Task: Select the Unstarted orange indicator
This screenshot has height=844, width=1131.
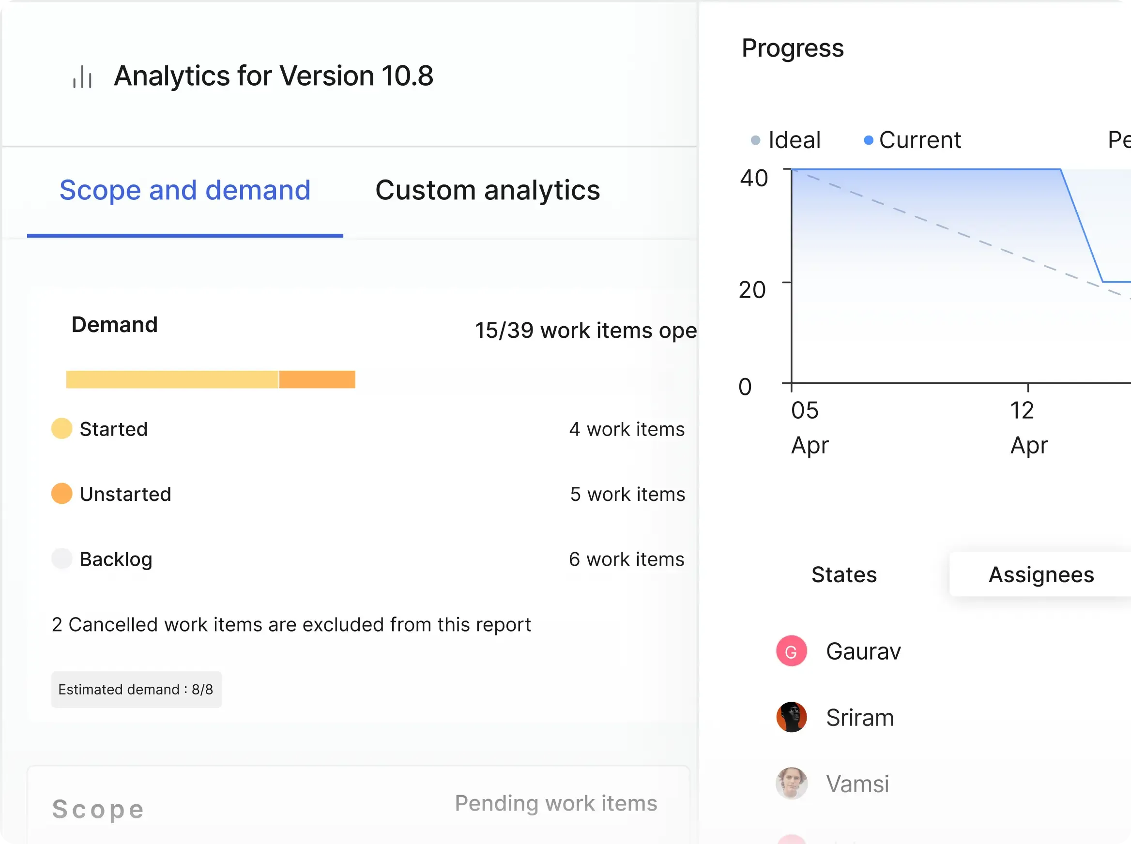Action: [x=61, y=494]
